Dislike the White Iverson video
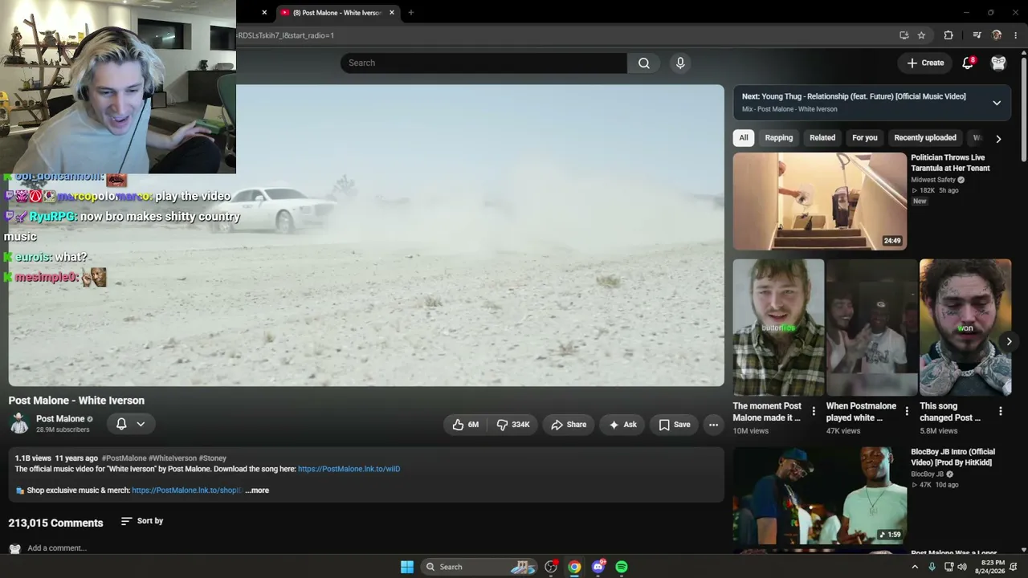Image resolution: width=1028 pixels, height=578 pixels. [x=513, y=425]
